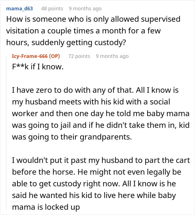Click the line starting "worker and then one day"
Viewport: 195px width, 215px height.
(x=101, y=114)
